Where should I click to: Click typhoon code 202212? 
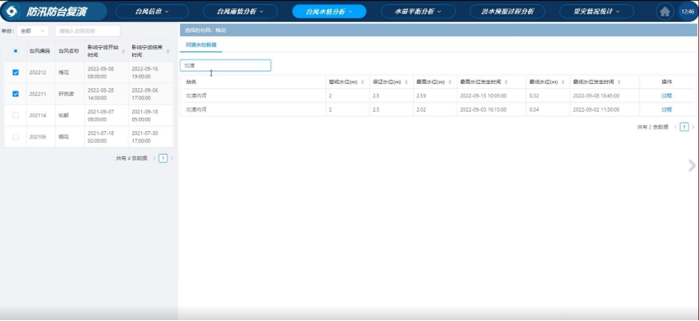pyautogui.click(x=38, y=72)
